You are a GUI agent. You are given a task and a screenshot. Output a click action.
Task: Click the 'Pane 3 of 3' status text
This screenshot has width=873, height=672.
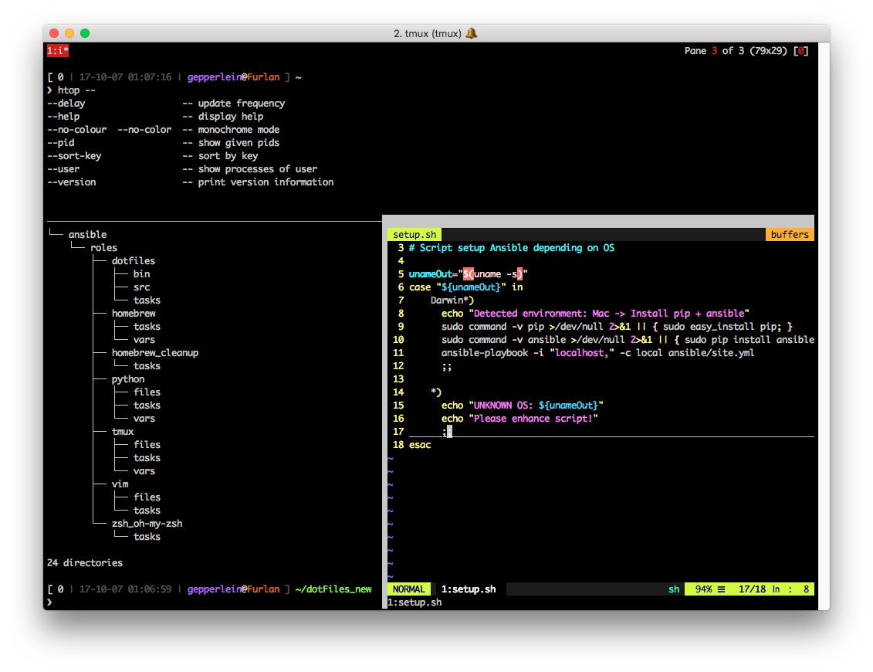714,51
